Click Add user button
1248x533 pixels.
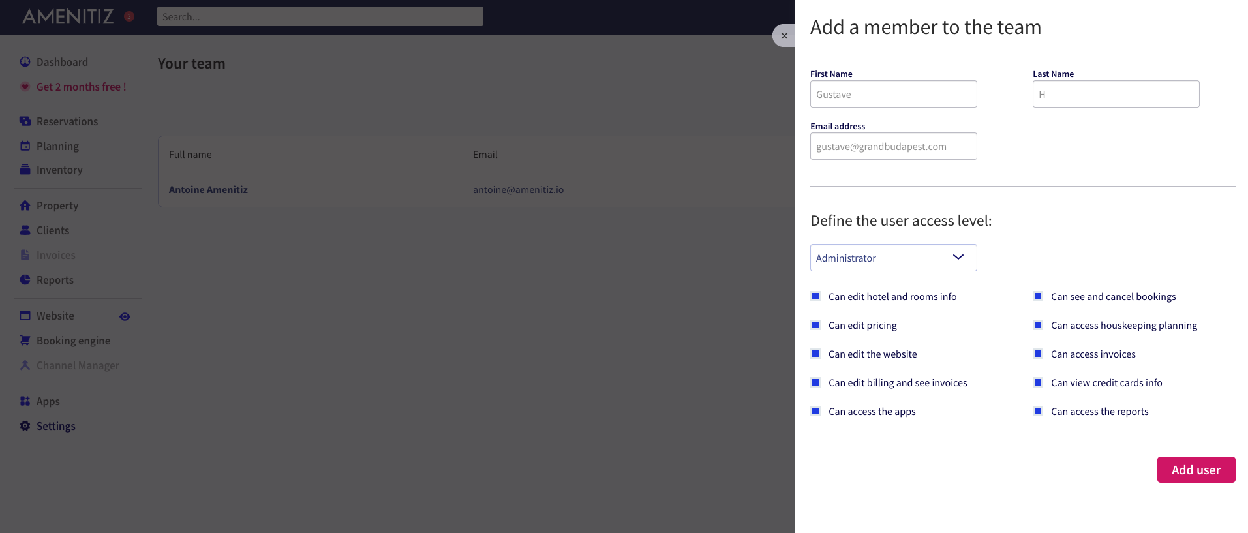point(1196,470)
